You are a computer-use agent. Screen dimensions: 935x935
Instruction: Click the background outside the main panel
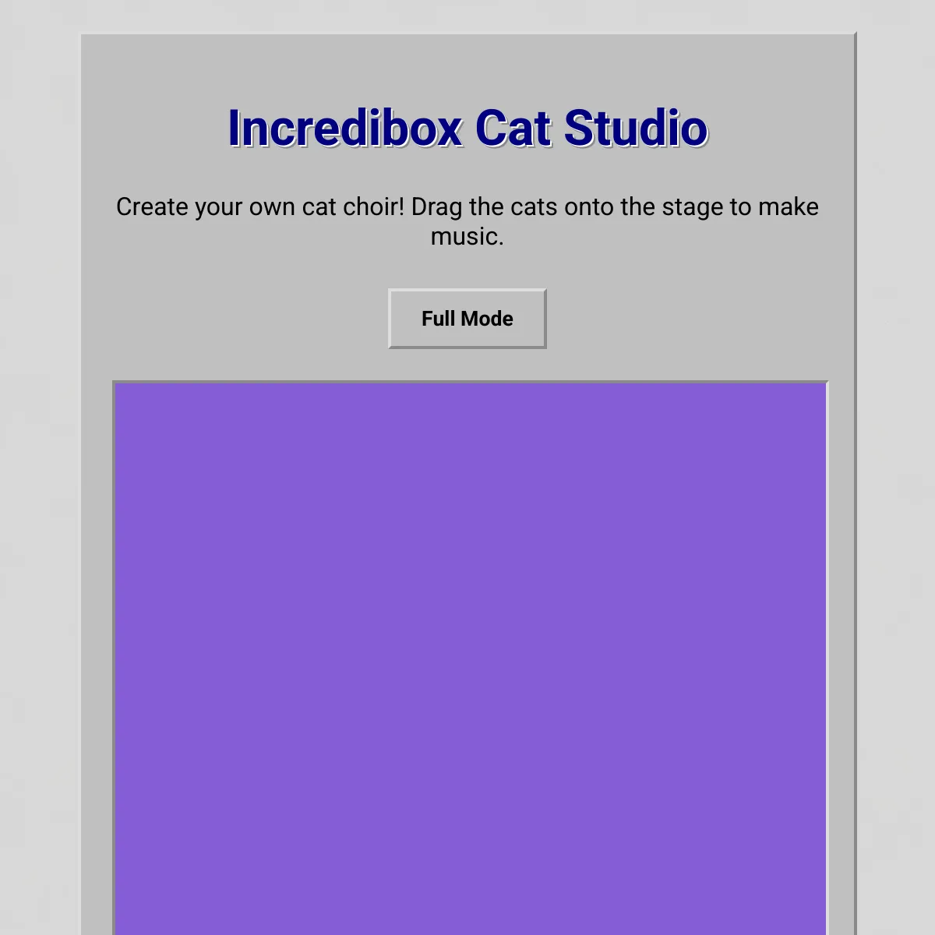[39, 467]
